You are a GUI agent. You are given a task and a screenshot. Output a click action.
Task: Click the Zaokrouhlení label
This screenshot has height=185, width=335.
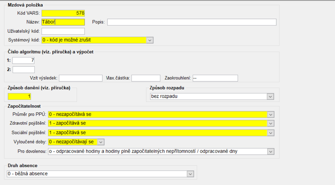point(178,78)
